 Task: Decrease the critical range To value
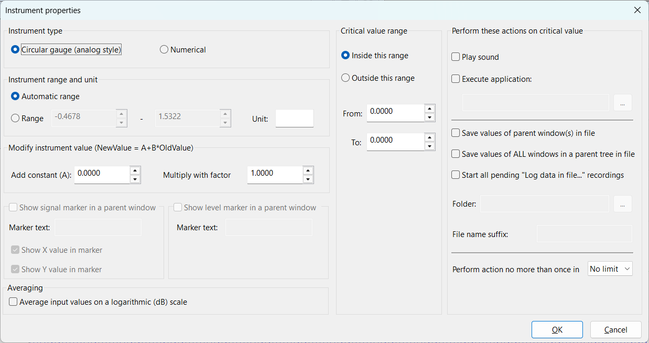pos(429,146)
